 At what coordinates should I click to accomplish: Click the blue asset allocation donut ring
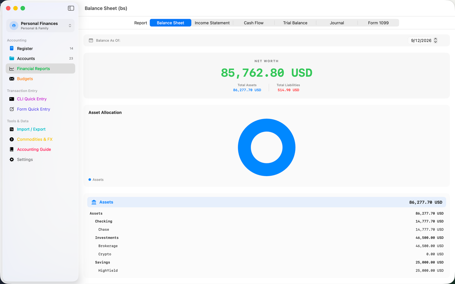(x=245, y=147)
